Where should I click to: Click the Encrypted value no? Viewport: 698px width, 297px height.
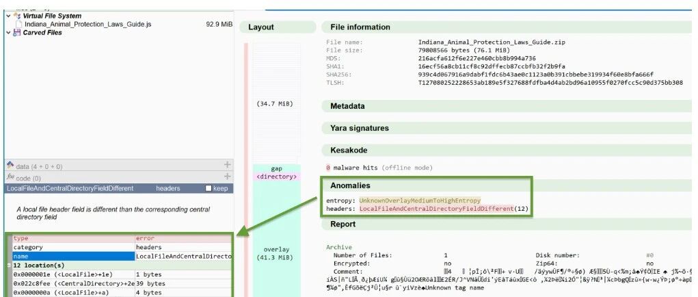tap(447, 263)
